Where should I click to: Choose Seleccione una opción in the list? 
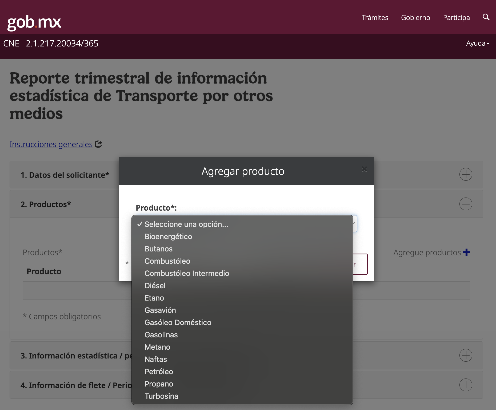click(186, 224)
